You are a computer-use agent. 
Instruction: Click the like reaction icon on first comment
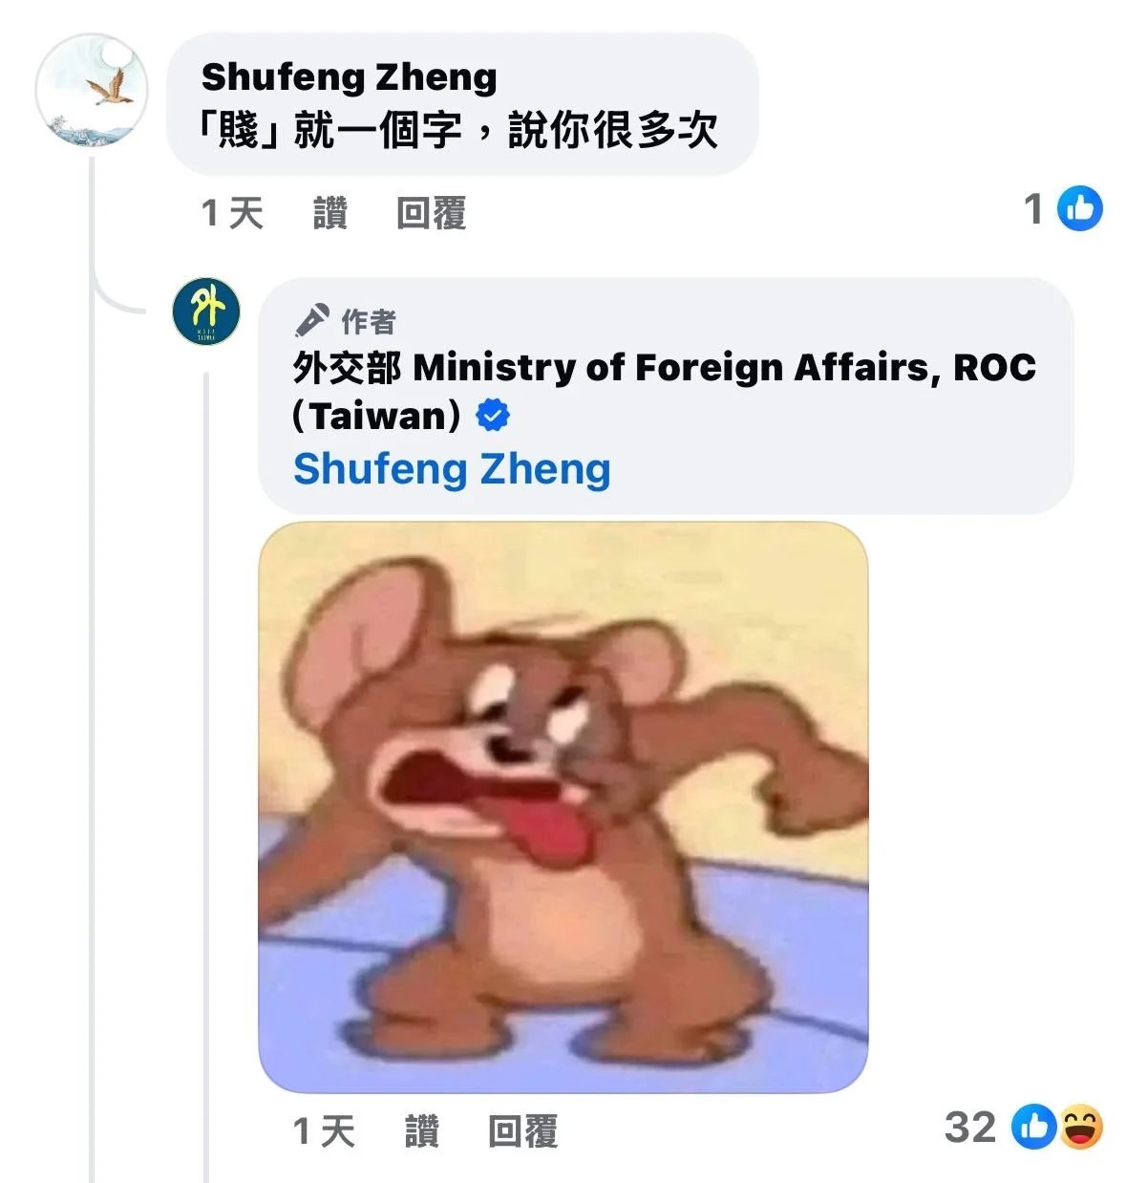(1080, 208)
